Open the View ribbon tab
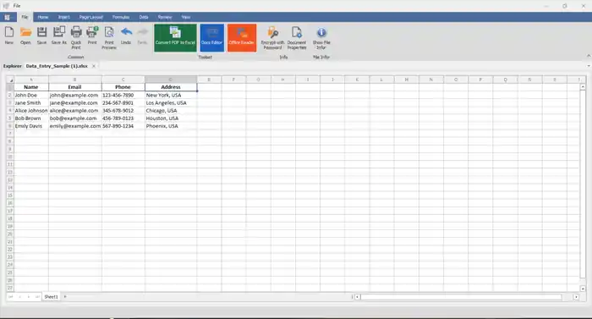Image resolution: width=592 pixels, height=319 pixels. (186, 17)
